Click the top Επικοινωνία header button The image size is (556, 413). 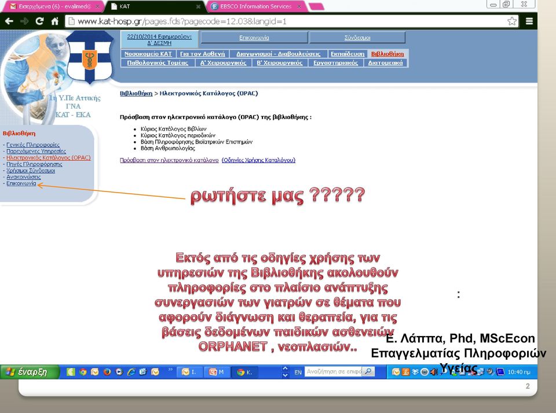(254, 38)
